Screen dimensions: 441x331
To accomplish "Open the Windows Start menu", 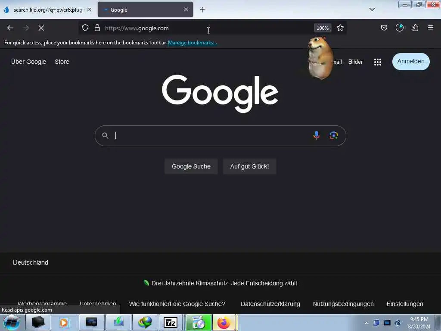I will coord(11,322).
